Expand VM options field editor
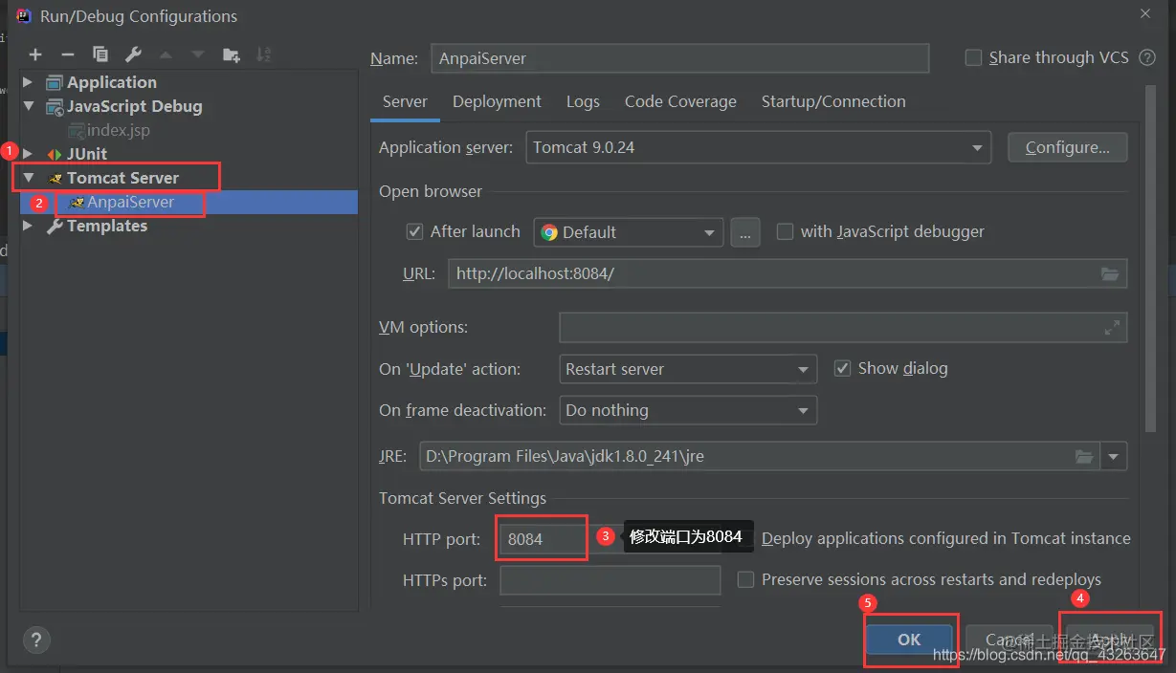1176x673 pixels. [1112, 327]
